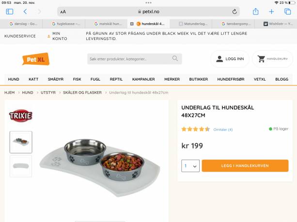Toggle the Safari sidebar icon
This screenshot has height=222, width=297.
click(x=10, y=12)
